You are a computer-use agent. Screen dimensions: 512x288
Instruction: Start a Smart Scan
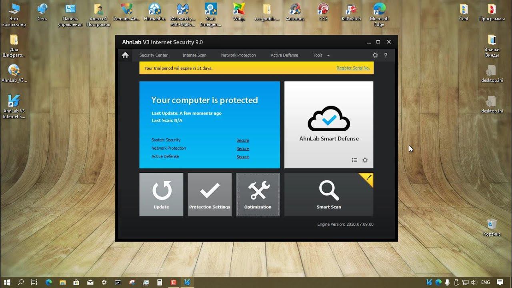(329, 194)
